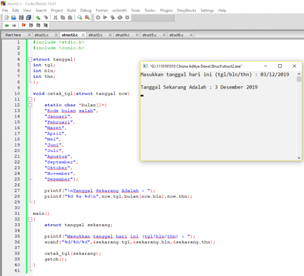Click the Save all files icon
304x276 pixels.
(x=28, y=17)
